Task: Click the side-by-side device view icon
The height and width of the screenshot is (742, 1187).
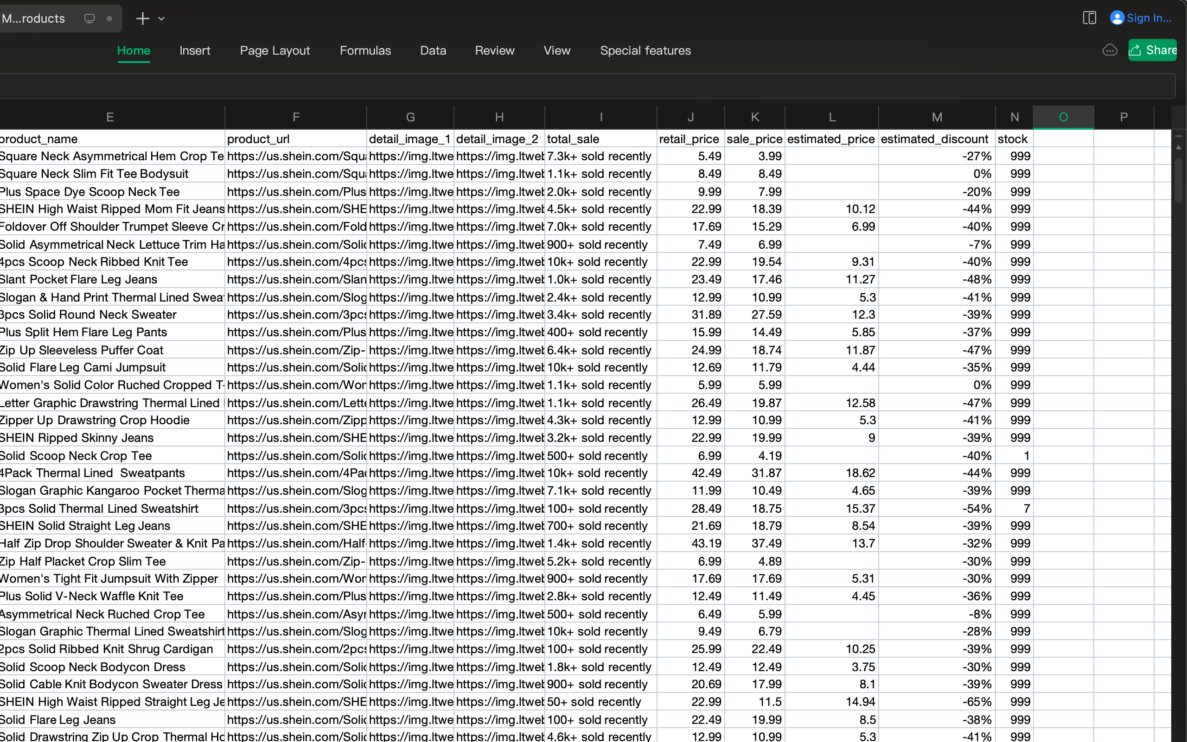Action: coord(1090,18)
